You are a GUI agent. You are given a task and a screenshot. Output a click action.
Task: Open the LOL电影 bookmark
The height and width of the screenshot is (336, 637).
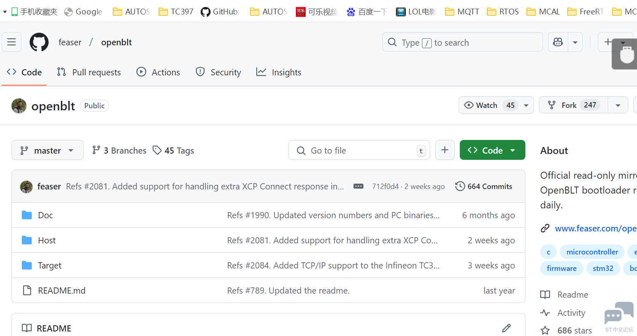click(416, 12)
